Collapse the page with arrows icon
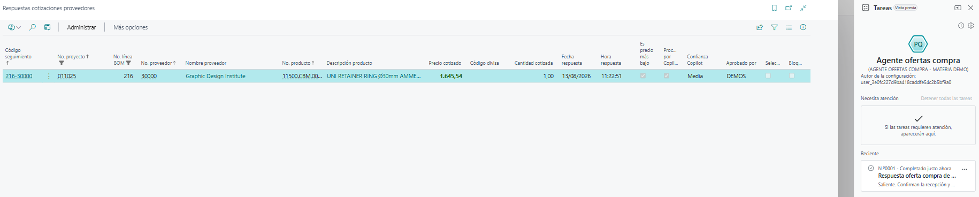Viewport: 979px width, 197px height. (803, 8)
